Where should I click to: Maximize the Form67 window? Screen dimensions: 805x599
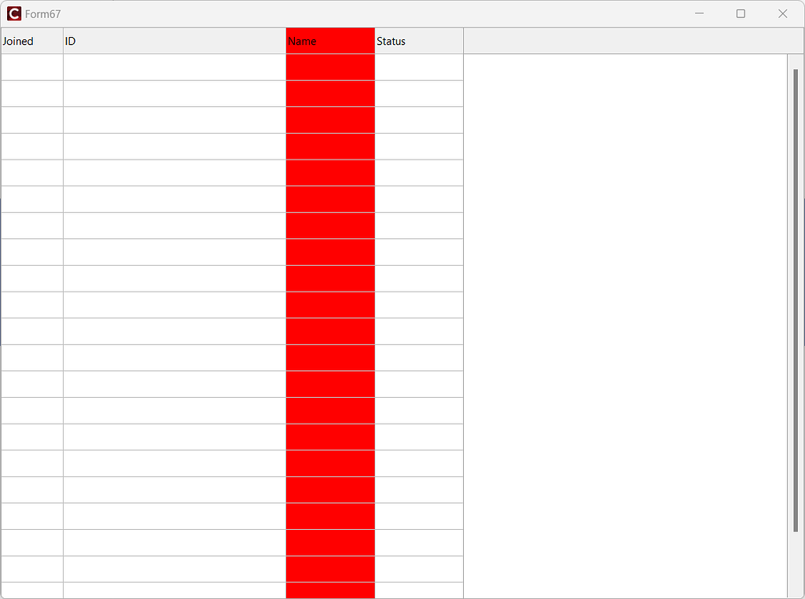pyautogui.click(x=740, y=13)
